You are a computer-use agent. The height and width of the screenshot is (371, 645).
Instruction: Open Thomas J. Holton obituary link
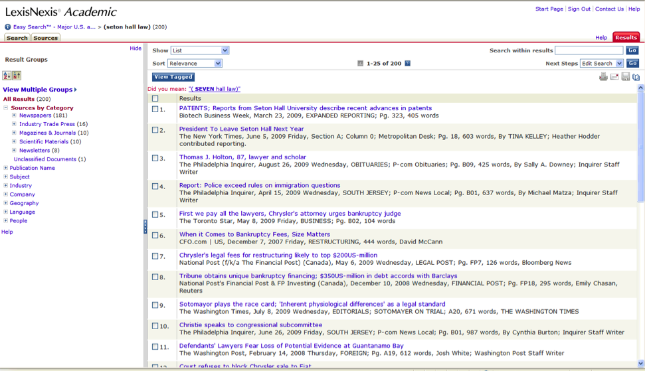point(242,157)
